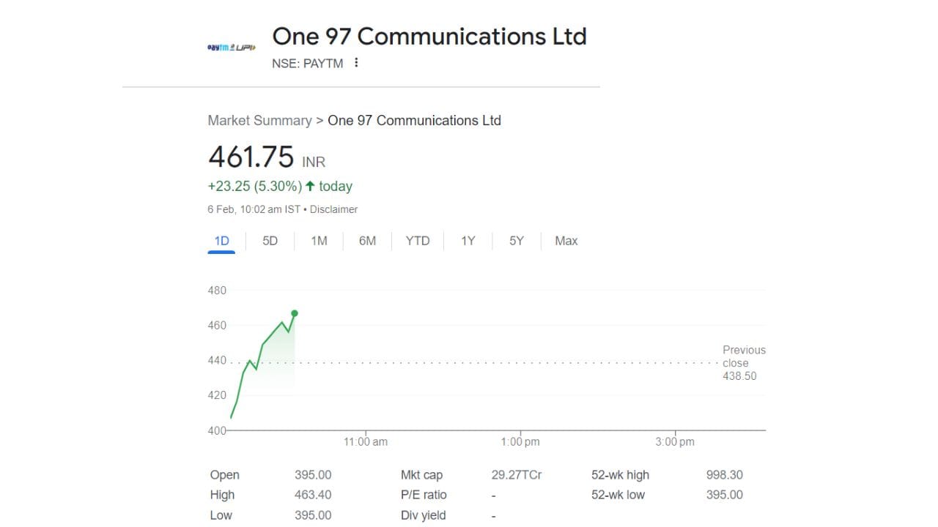
Task: Switch to the 1Y chart tab
Action: [x=468, y=241]
